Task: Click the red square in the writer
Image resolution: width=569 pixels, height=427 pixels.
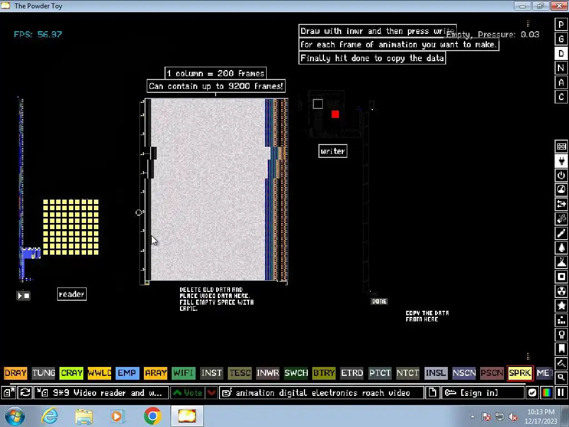Action: pyautogui.click(x=335, y=115)
